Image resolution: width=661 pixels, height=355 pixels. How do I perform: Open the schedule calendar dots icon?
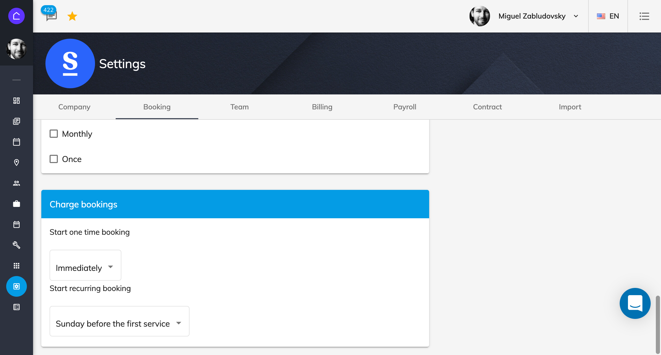point(17,224)
